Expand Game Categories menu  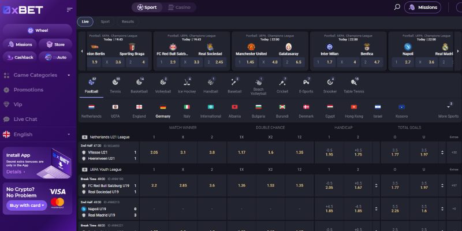pos(37,75)
